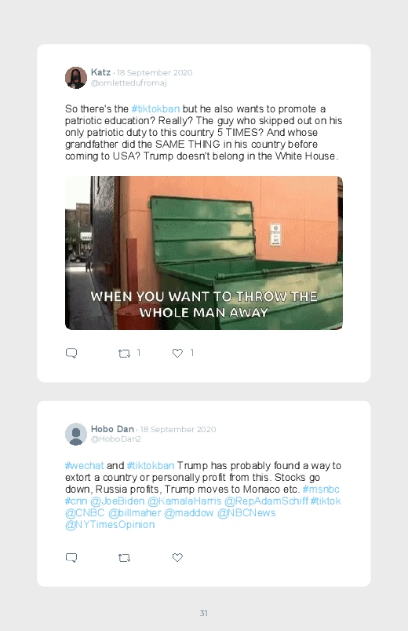
Task: Open Katz's profile avatar
Action: (x=76, y=77)
